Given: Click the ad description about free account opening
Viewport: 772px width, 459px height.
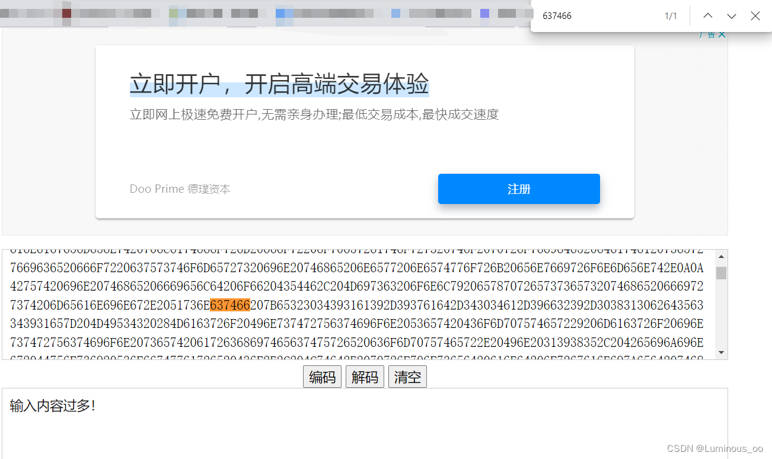Looking at the screenshot, I should click(x=314, y=114).
